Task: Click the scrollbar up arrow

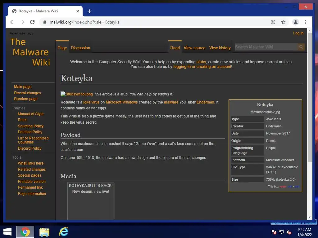Action: tap(310, 31)
